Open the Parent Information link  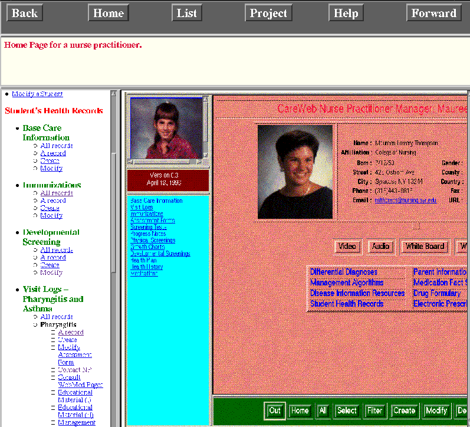(x=440, y=272)
